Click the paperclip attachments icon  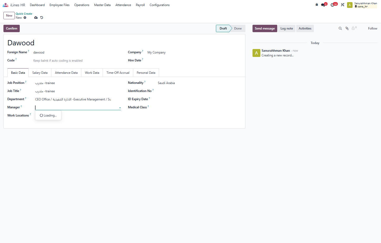click(x=347, y=28)
